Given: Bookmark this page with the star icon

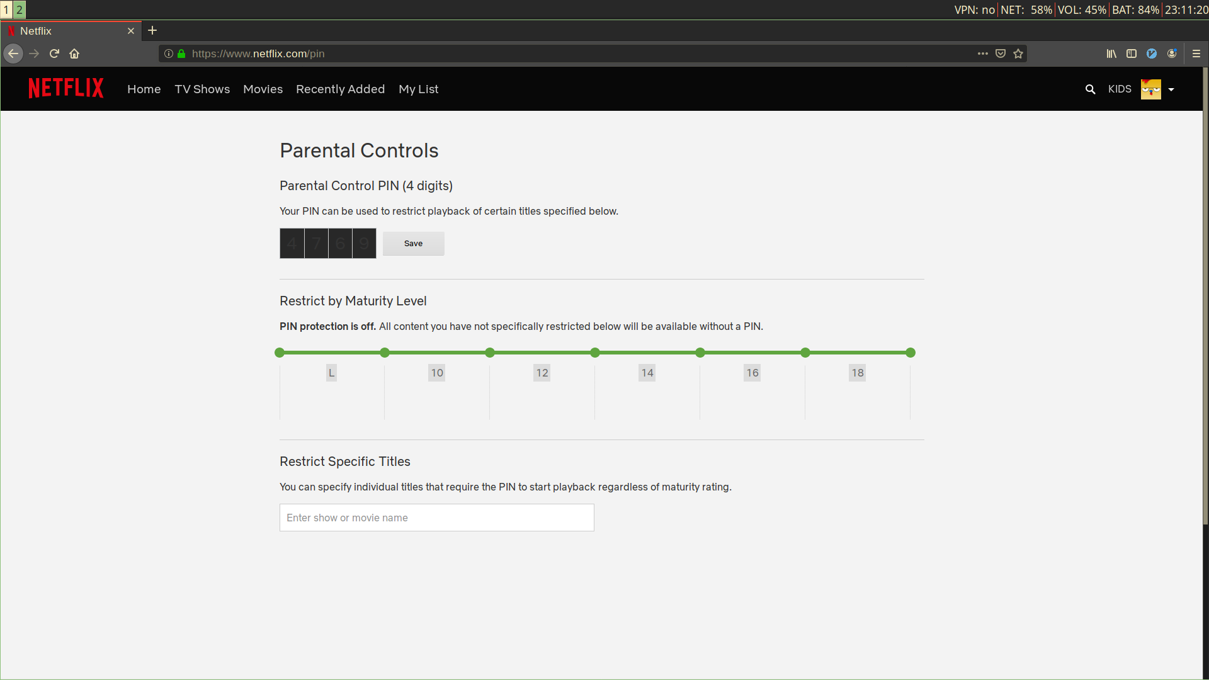Looking at the screenshot, I should [1018, 54].
